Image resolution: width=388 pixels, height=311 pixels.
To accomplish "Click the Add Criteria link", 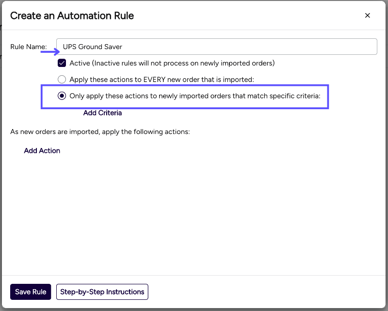I will 102,113.
